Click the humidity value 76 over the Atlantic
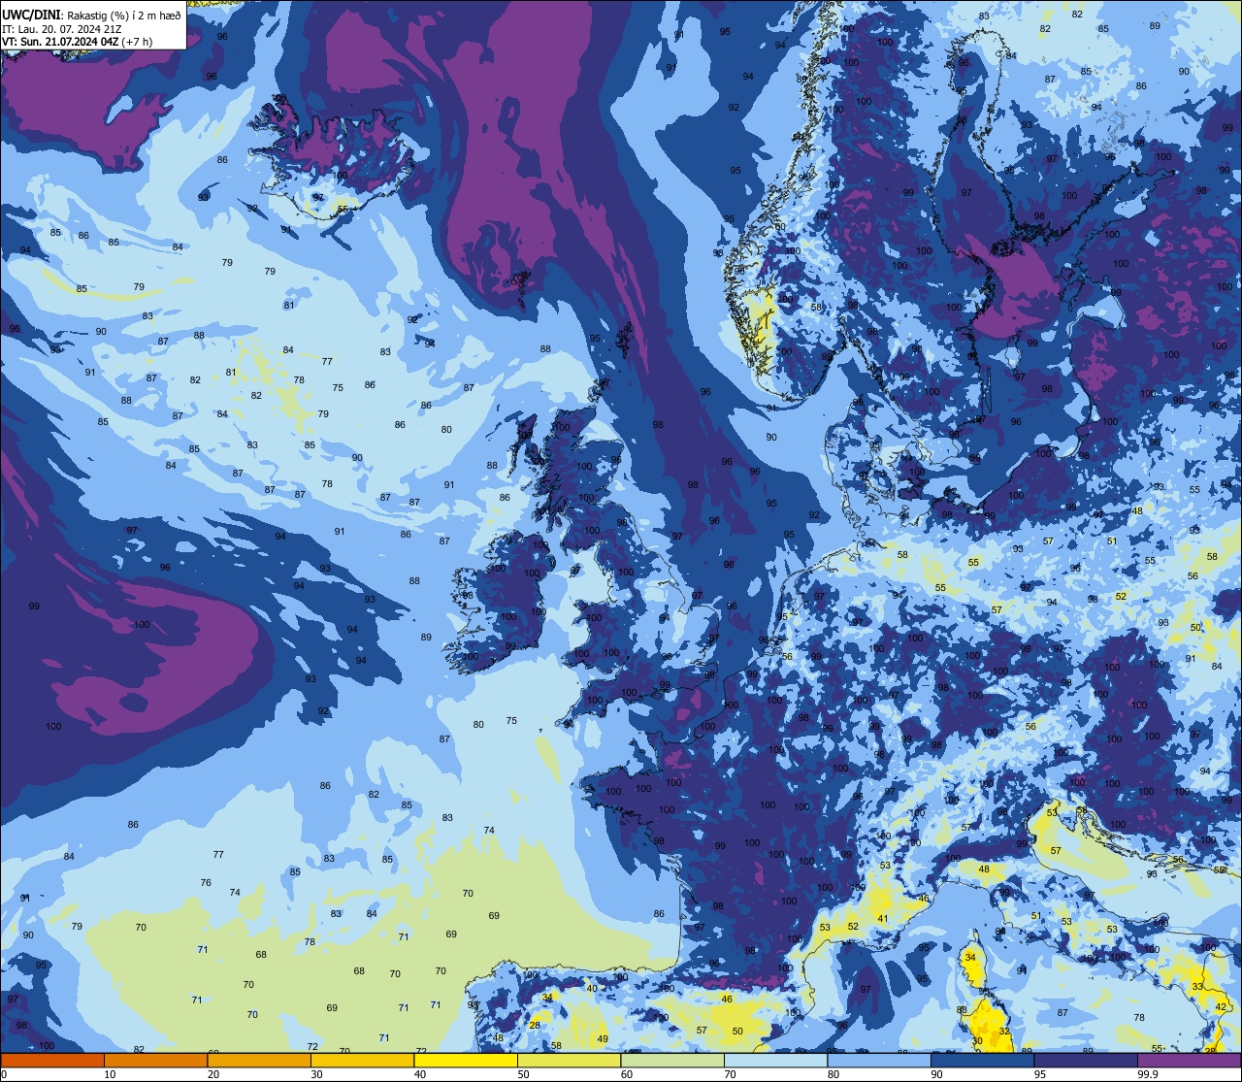 206,883
